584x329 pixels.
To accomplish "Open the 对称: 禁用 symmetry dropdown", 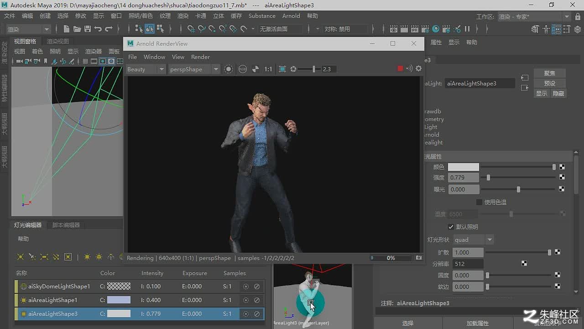I will point(345,29).
